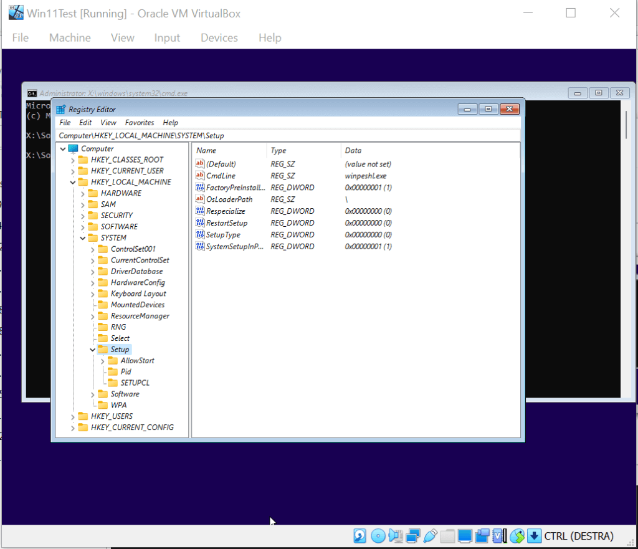The width and height of the screenshot is (638, 549).
Task: Expand HKEY_CURRENT_CONFIG node
Action: [72, 427]
